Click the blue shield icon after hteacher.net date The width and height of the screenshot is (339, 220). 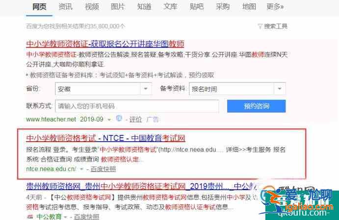[119, 118]
